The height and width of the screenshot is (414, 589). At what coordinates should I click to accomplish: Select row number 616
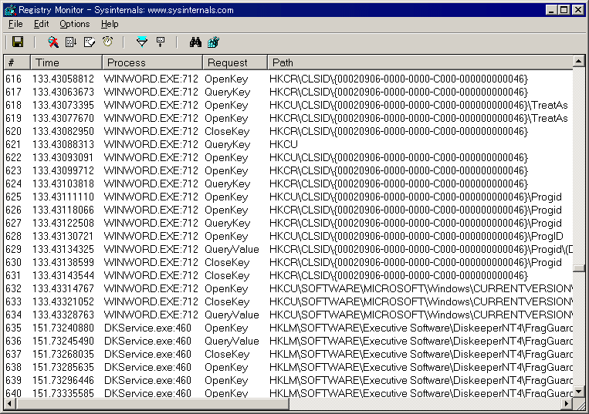pyautogui.click(x=14, y=79)
